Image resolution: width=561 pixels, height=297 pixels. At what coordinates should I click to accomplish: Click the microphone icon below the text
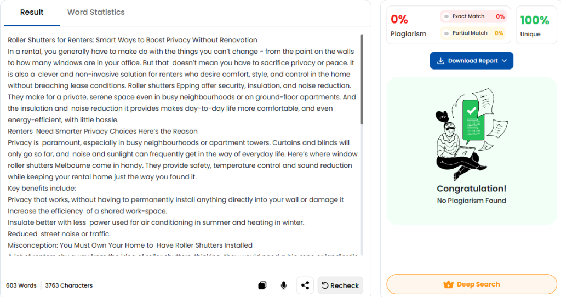284,285
